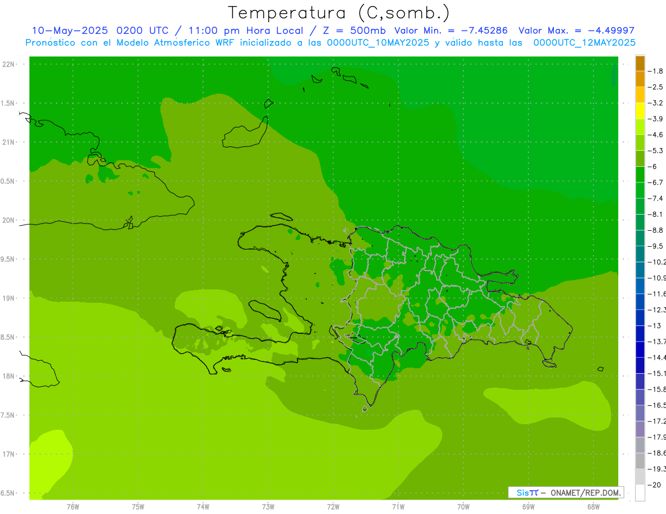The width and height of the screenshot is (666, 514).
Task: Pick the gray legend swatch between -18.6 and -19.3
Action: tap(640, 461)
